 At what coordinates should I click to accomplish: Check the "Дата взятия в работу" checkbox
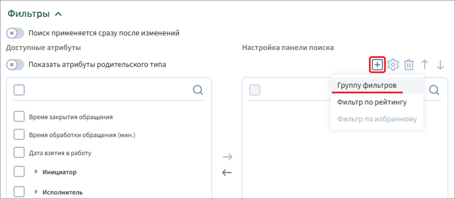(19, 153)
